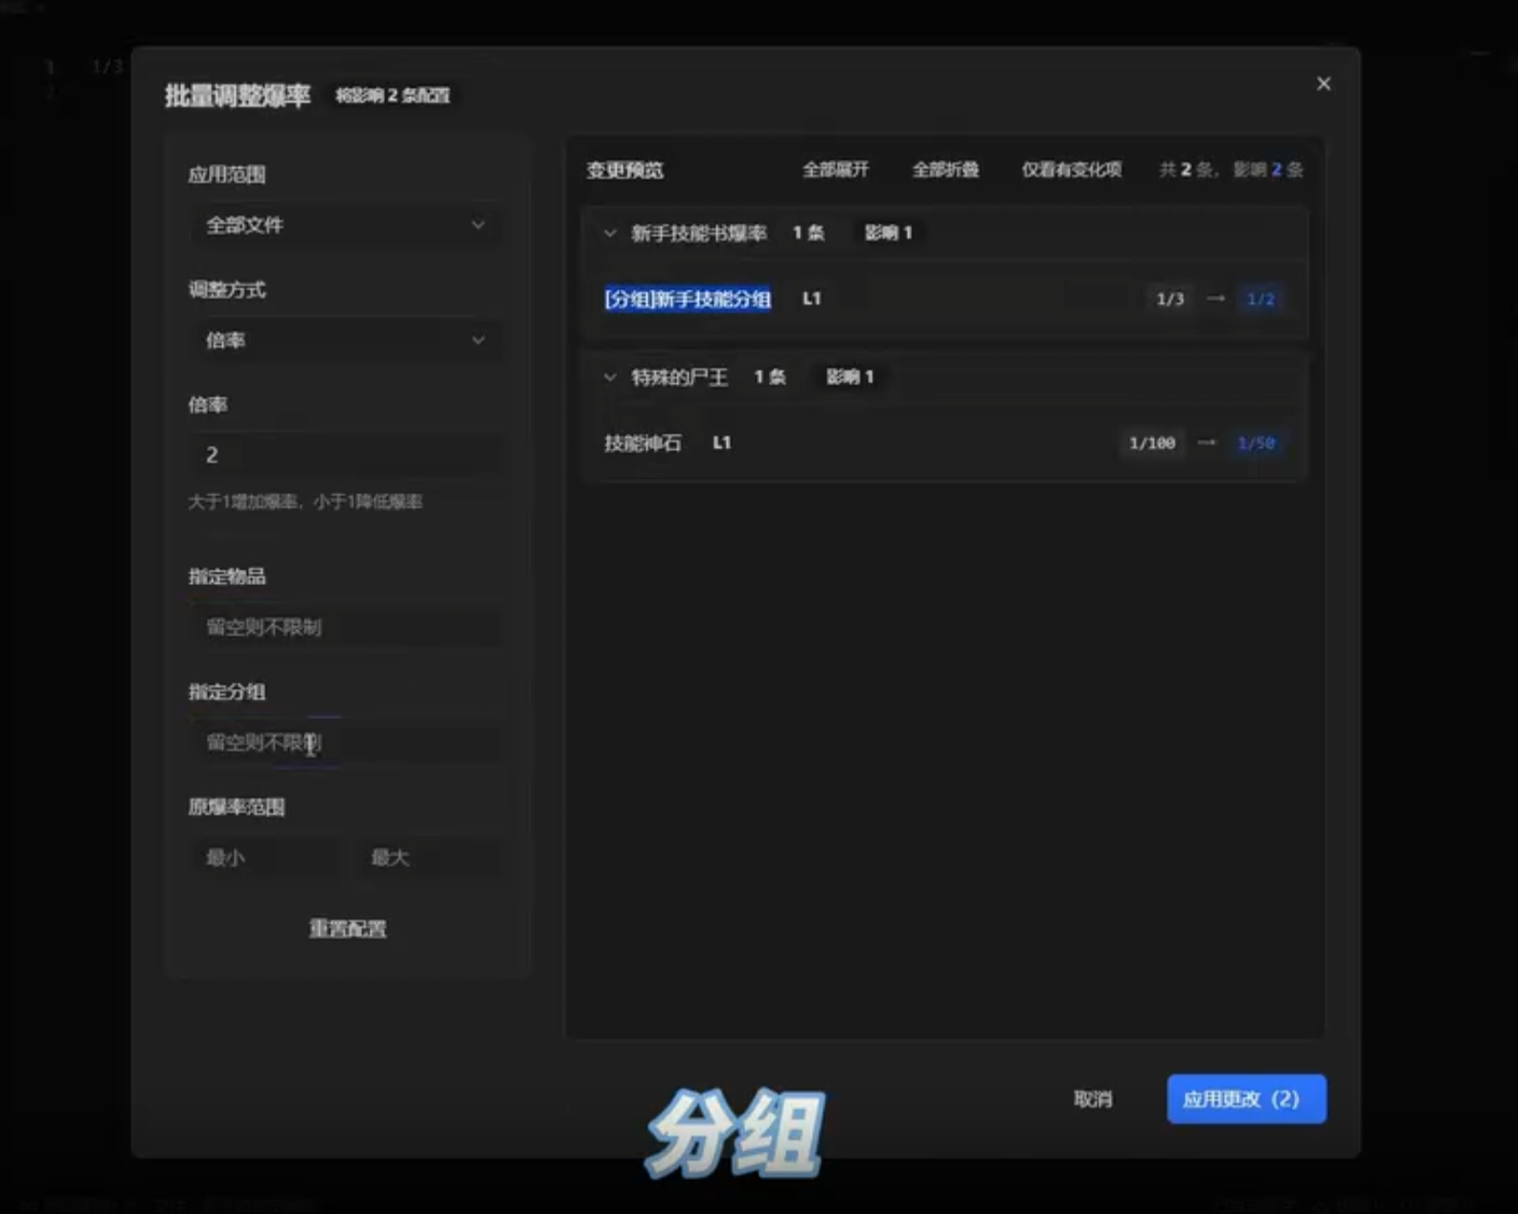Open the 调整方式 dropdown showing 倍率

coord(345,340)
